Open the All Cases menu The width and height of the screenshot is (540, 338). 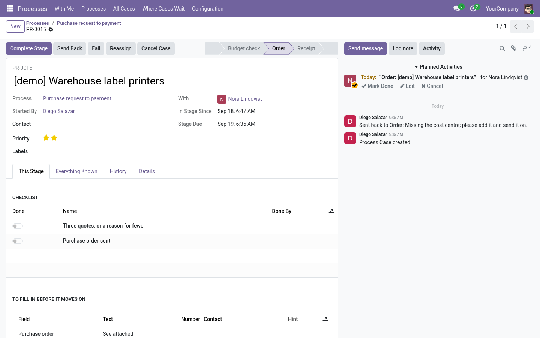click(124, 9)
